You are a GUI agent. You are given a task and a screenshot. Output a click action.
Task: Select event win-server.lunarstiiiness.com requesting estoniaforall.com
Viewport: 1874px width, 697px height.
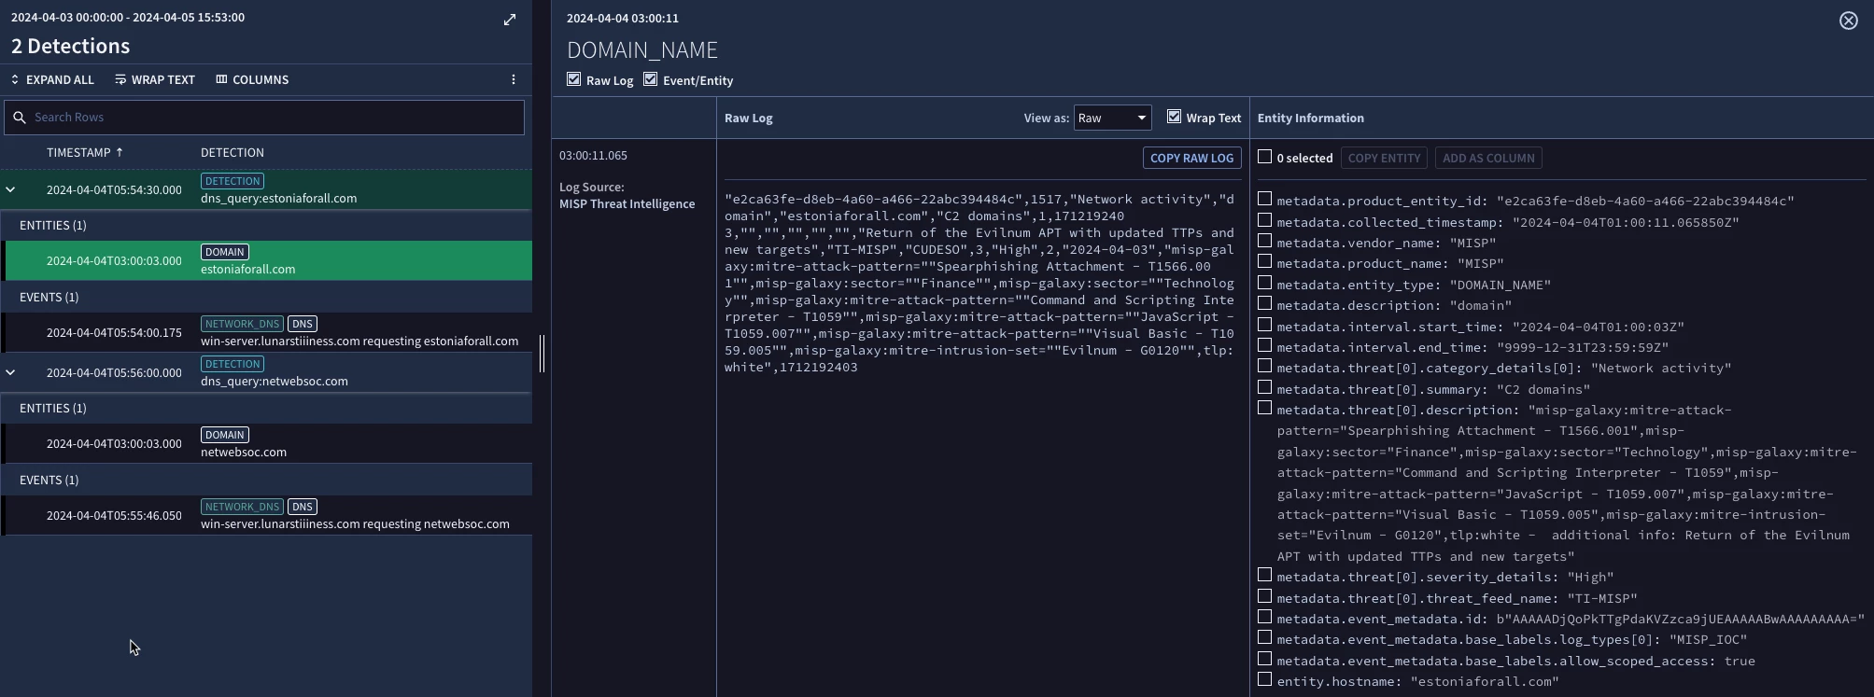pyautogui.click(x=268, y=332)
